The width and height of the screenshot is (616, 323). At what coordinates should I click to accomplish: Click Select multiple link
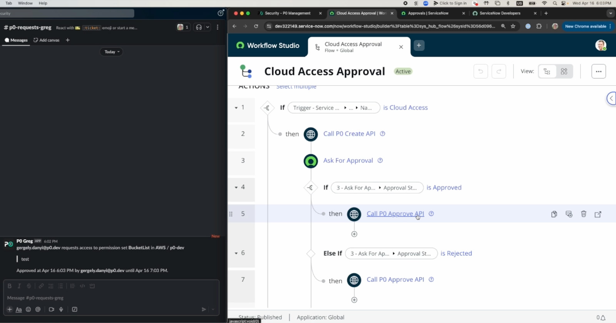[x=296, y=87]
